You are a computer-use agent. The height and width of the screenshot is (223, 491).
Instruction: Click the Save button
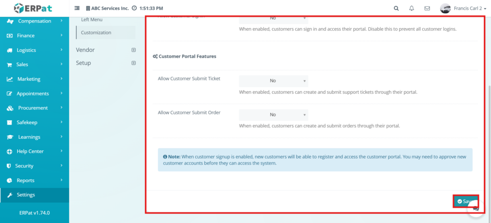tap(465, 201)
